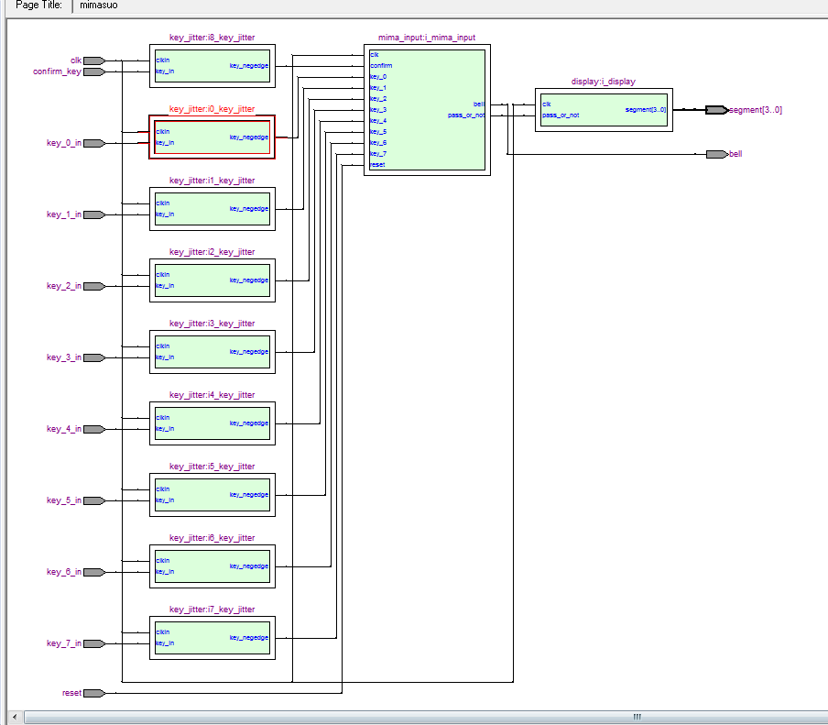Image resolution: width=828 pixels, height=725 pixels.
Task: Select the pass_or_not output port on mima_input
Action: click(465, 115)
